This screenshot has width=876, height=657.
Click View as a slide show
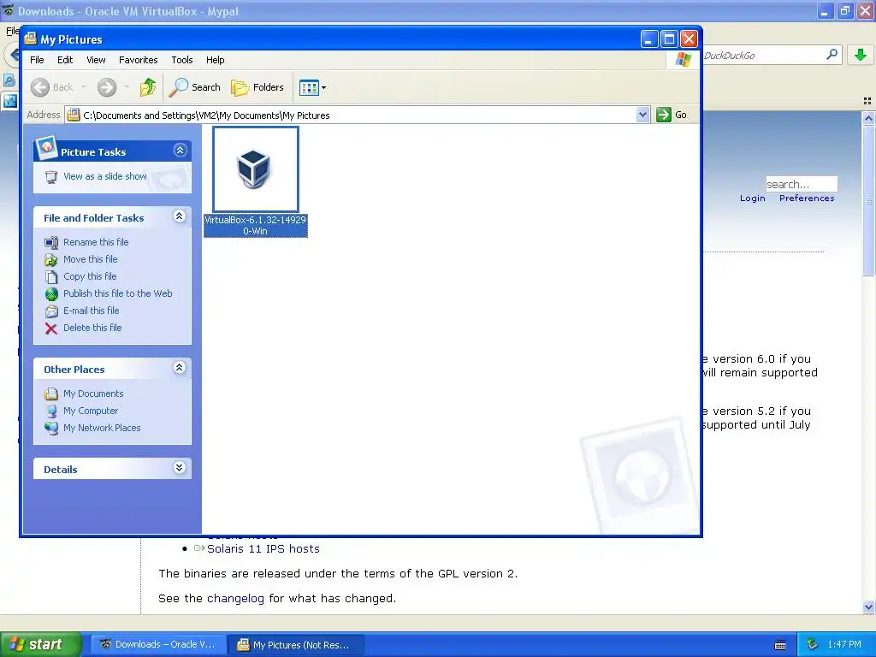(105, 176)
